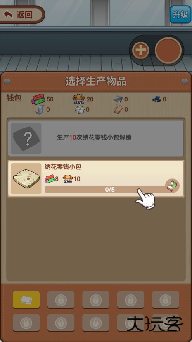Tap the 0/5 production progress bar
192x342 pixels.
click(106, 190)
